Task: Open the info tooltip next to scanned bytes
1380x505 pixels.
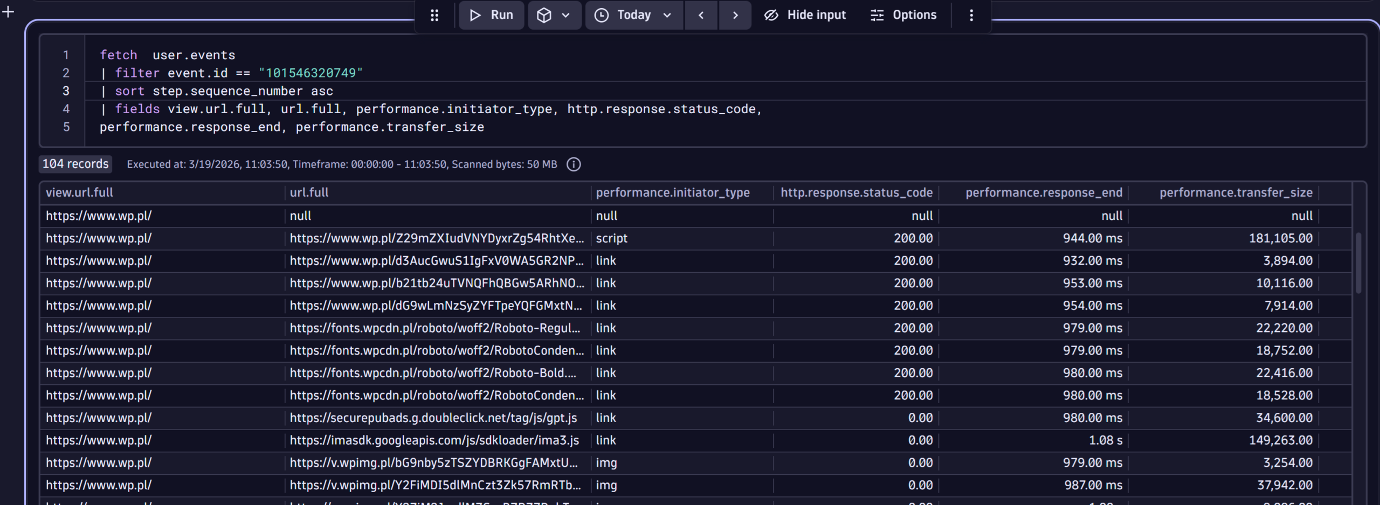Action: (x=574, y=164)
